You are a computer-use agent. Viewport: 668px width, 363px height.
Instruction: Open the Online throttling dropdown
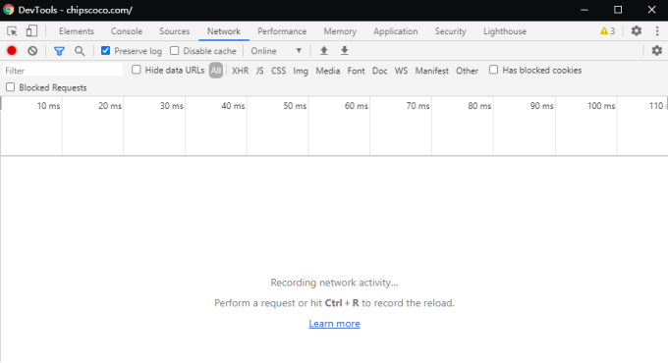pos(276,51)
